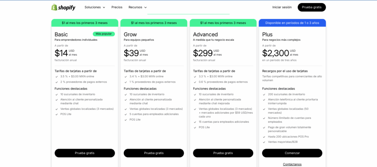The image size is (377, 167).
Task: Start the Grow plan free trial
Action: [154, 153]
